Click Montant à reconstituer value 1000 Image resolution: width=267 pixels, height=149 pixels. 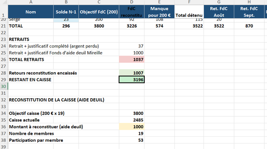[x=132, y=127]
